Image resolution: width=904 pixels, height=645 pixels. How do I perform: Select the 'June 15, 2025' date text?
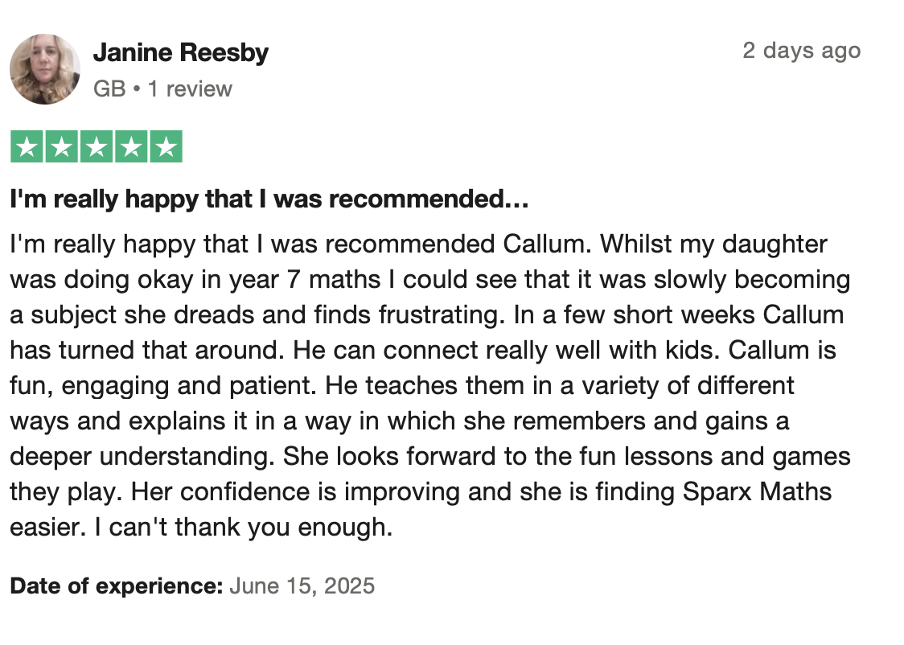pos(302,585)
